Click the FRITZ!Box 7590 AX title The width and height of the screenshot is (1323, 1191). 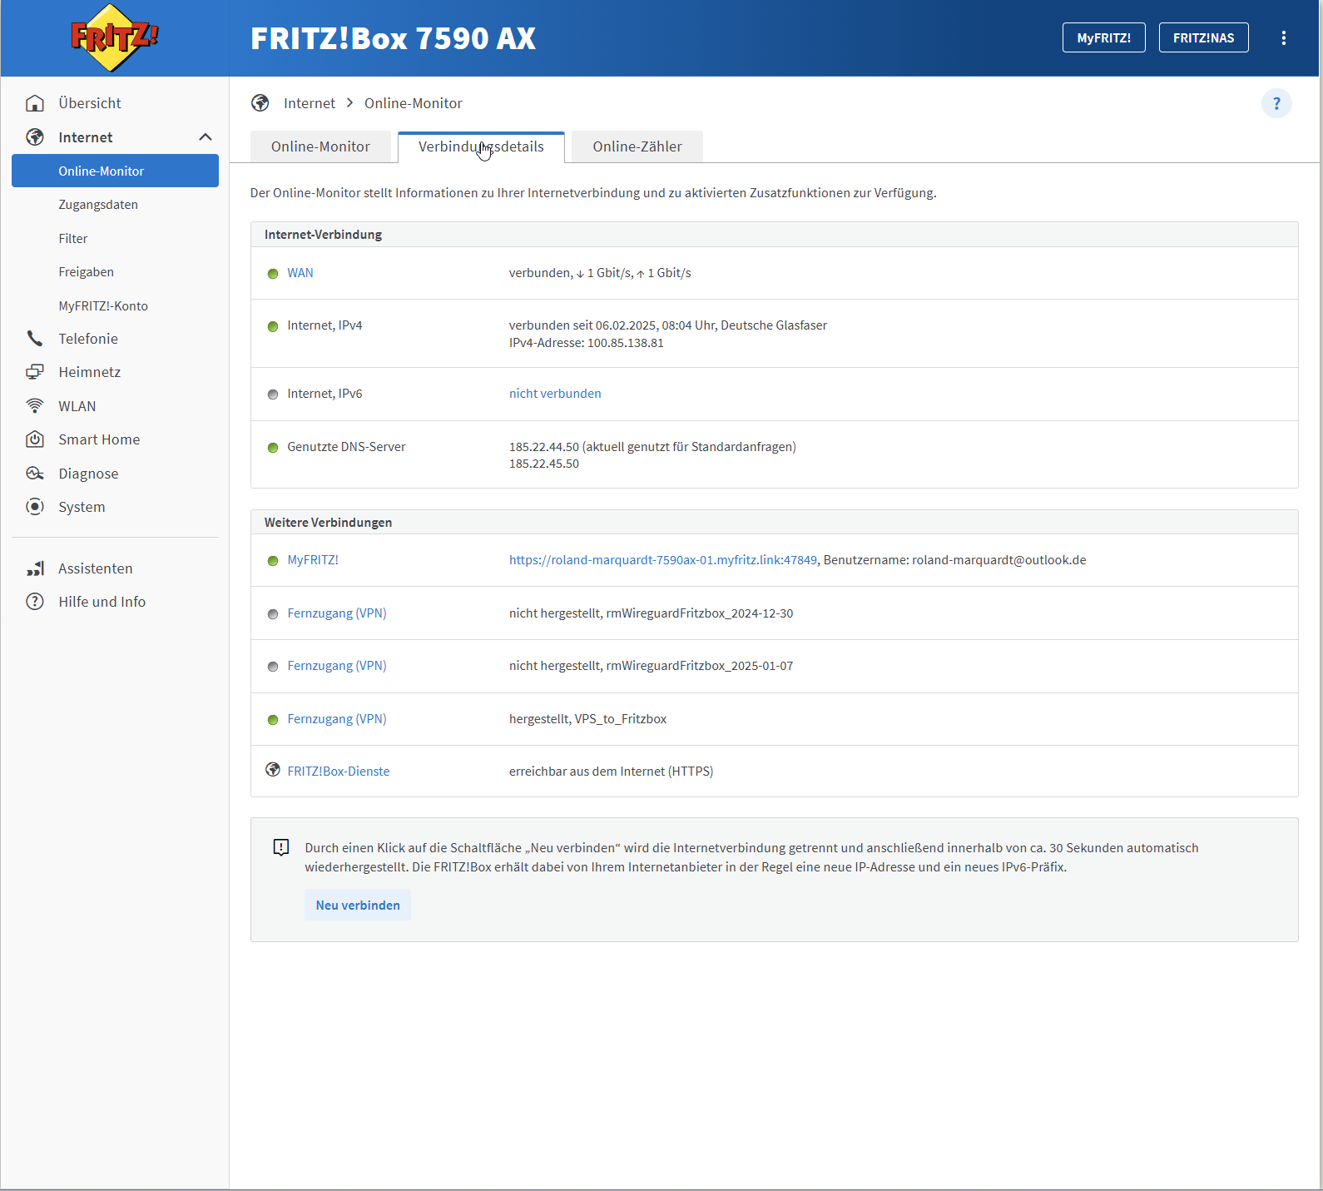click(x=393, y=38)
